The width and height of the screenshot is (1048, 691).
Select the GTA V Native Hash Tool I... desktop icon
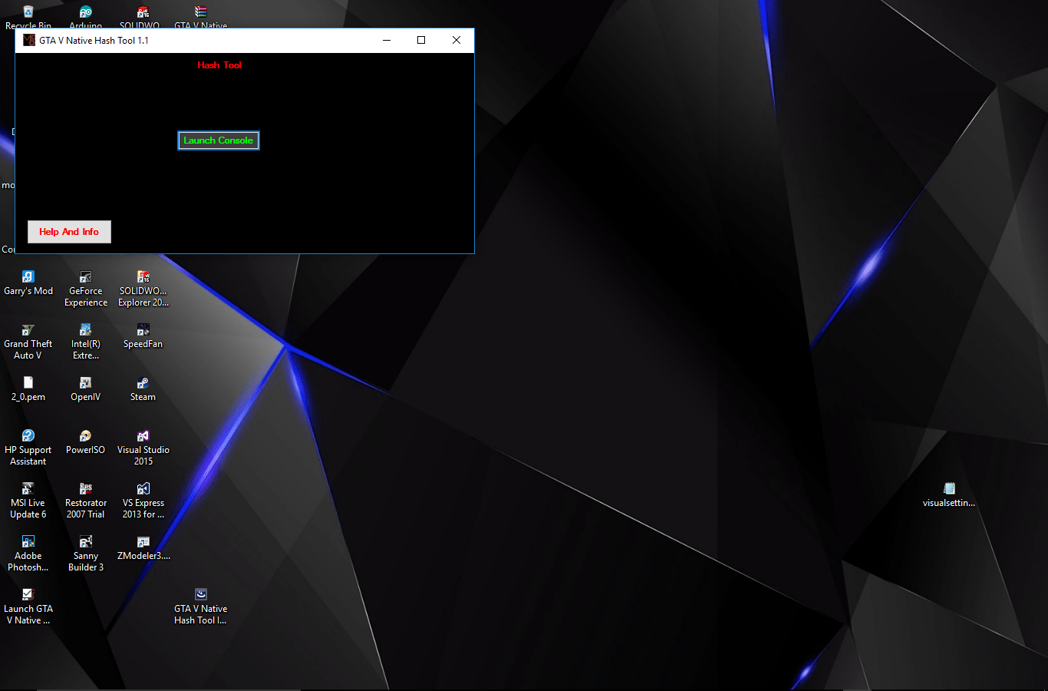pyautogui.click(x=201, y=607)
